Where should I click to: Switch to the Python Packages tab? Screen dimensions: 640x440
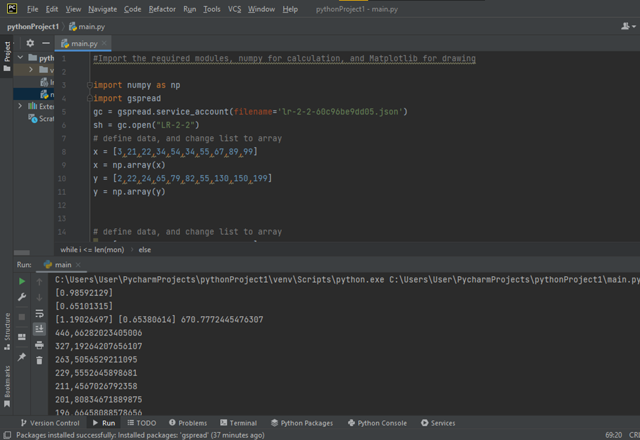coord(302,423)
